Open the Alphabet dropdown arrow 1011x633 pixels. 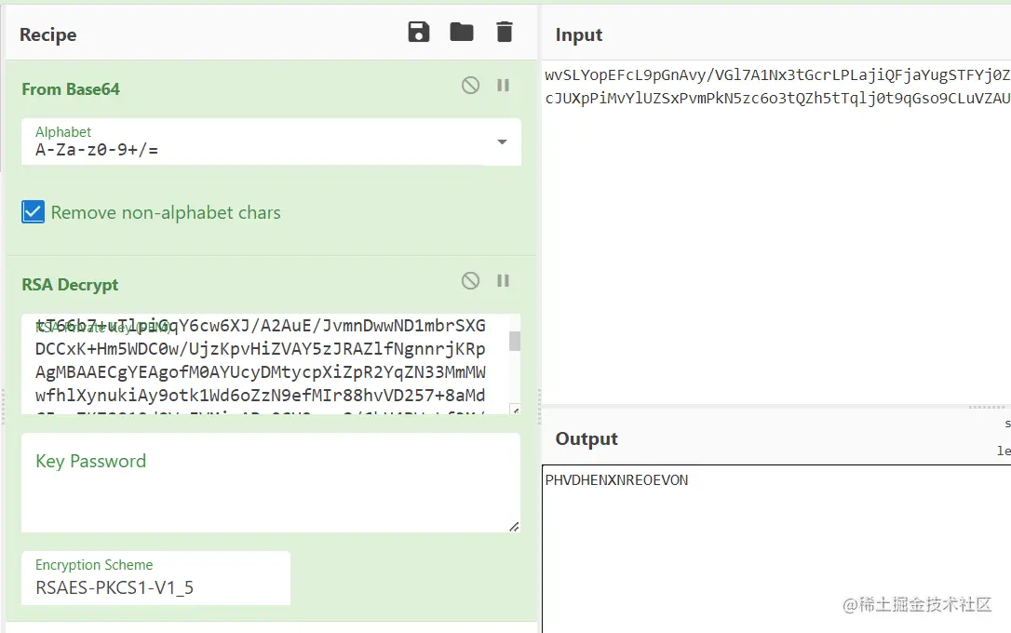coord(502,141)
